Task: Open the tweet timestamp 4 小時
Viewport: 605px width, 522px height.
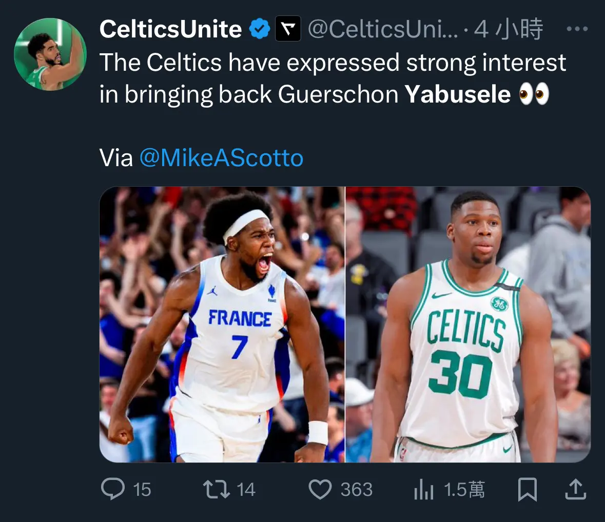Action: point(509,29)
